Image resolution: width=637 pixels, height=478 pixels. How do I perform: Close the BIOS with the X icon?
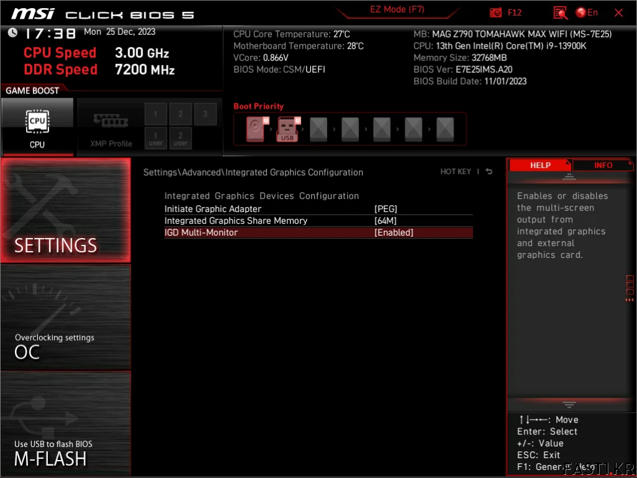(618, 13)
